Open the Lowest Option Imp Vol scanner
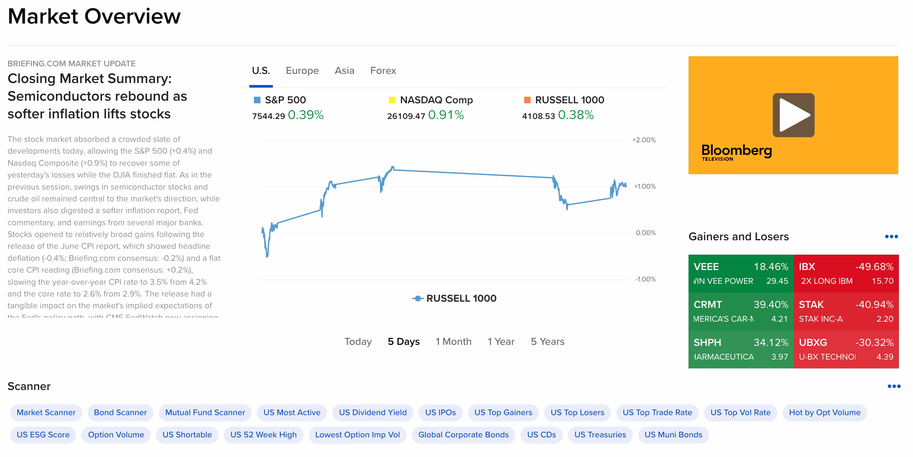Image resolution: width=913 pixels, height=457 pixels. pyautogui.click(x=357, y=435)
